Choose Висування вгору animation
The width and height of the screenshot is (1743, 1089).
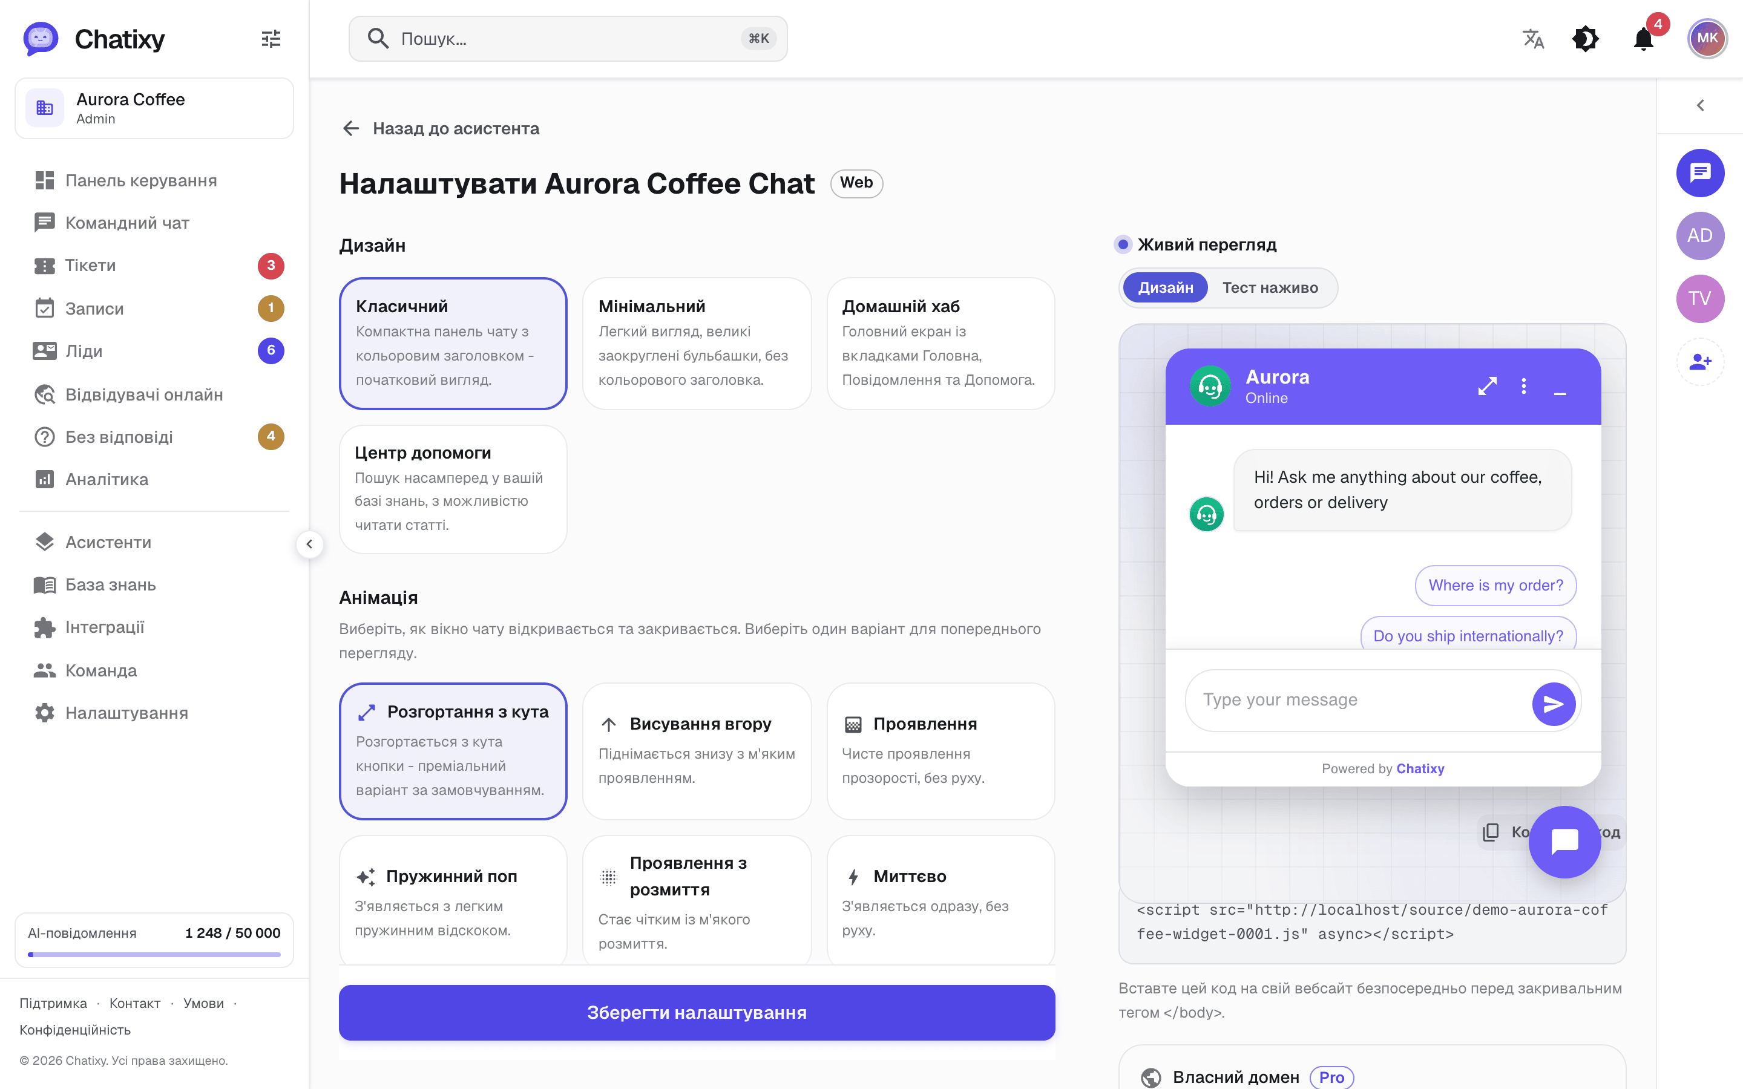tap(697, 751)
